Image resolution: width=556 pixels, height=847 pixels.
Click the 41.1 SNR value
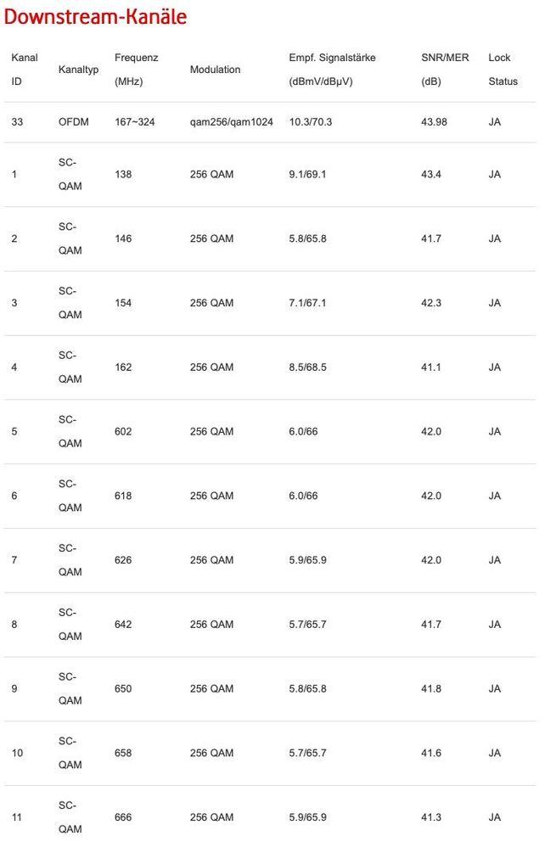[x=431, y=367]
